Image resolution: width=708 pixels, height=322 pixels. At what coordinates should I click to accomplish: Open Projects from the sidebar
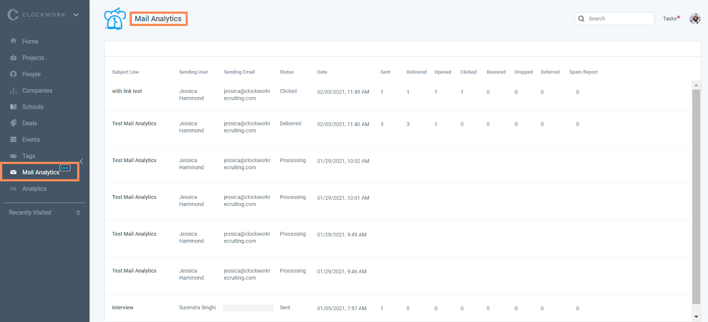pos(33,58)
